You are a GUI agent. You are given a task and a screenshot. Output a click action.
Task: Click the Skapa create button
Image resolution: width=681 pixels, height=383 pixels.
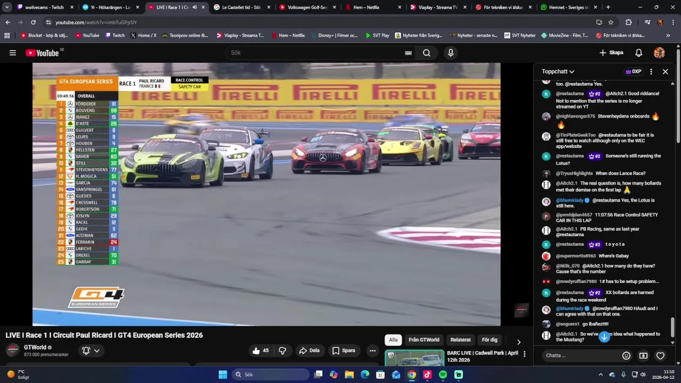(x=611, y=53)
